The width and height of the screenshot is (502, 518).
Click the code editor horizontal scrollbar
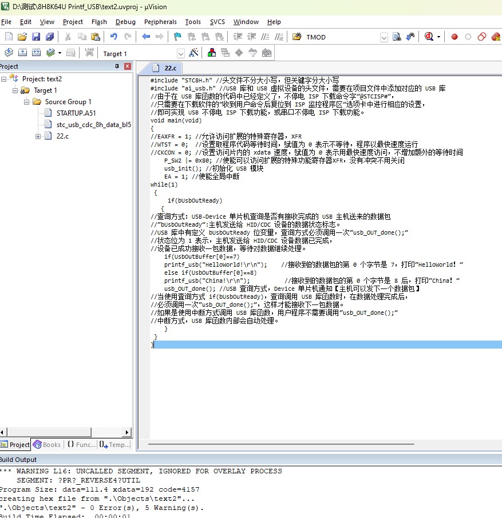tap(281, 444)
